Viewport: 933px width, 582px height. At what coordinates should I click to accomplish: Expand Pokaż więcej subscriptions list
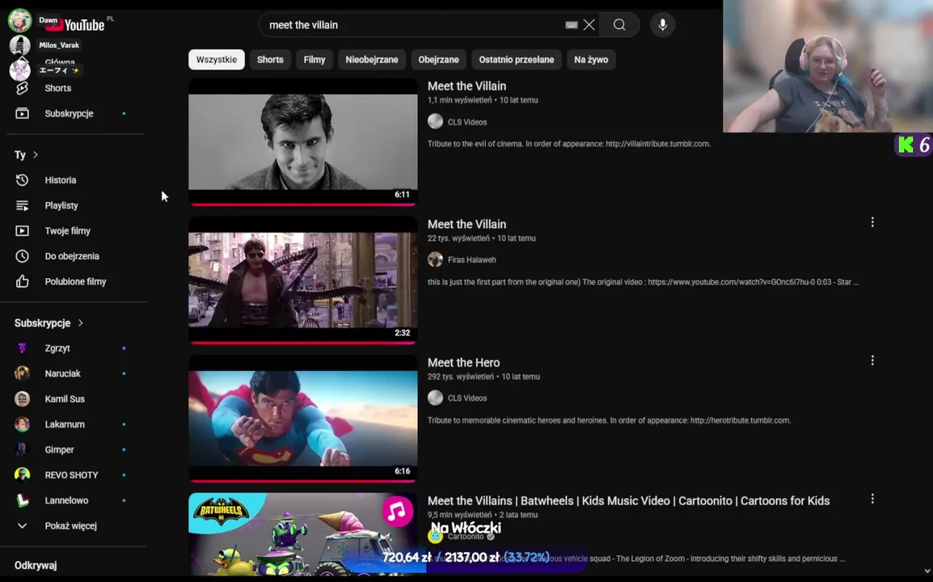tap(70, 526)
